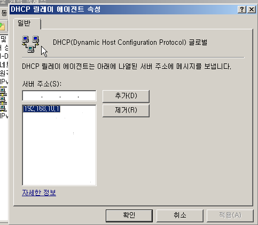Open the 자세한 정보 link
This screenshot has width=258, height=225.
(x=39, y=192)
